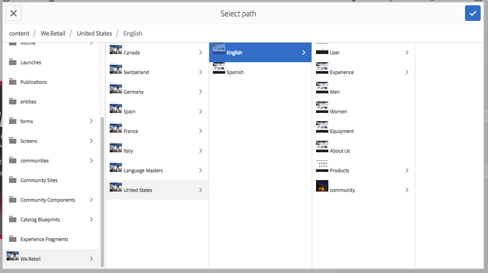Expand the Germany country node

click(201, 92)
